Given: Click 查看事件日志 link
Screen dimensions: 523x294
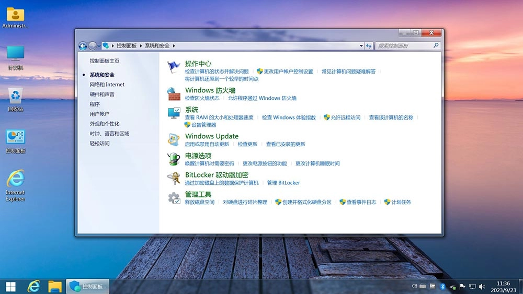Looking at the screenshot, I should coord(361,202).
